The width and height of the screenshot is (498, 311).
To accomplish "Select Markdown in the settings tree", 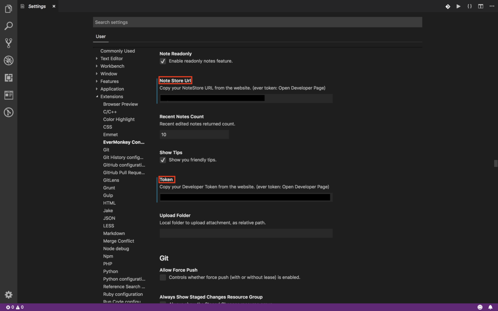I will [x=114, y=233].
